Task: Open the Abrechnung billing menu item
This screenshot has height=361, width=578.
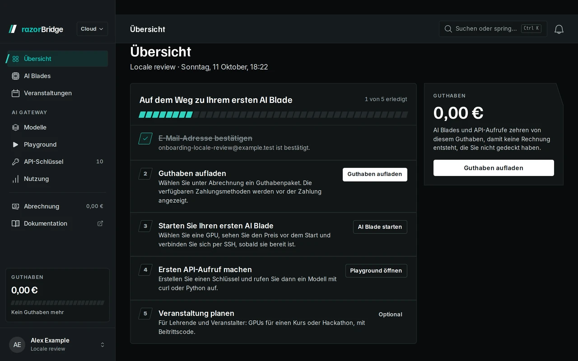Action: point(58,206)
